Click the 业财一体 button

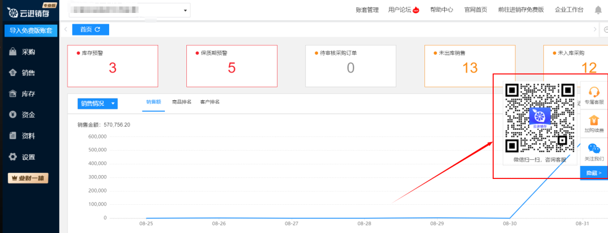(28, 178)
